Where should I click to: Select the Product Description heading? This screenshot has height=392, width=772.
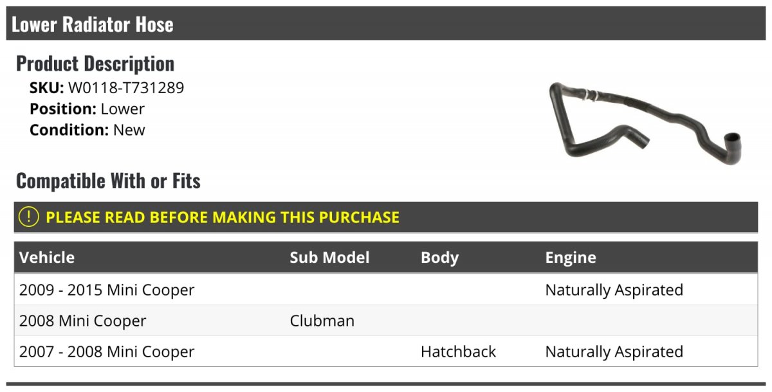(x=95, y=64)
